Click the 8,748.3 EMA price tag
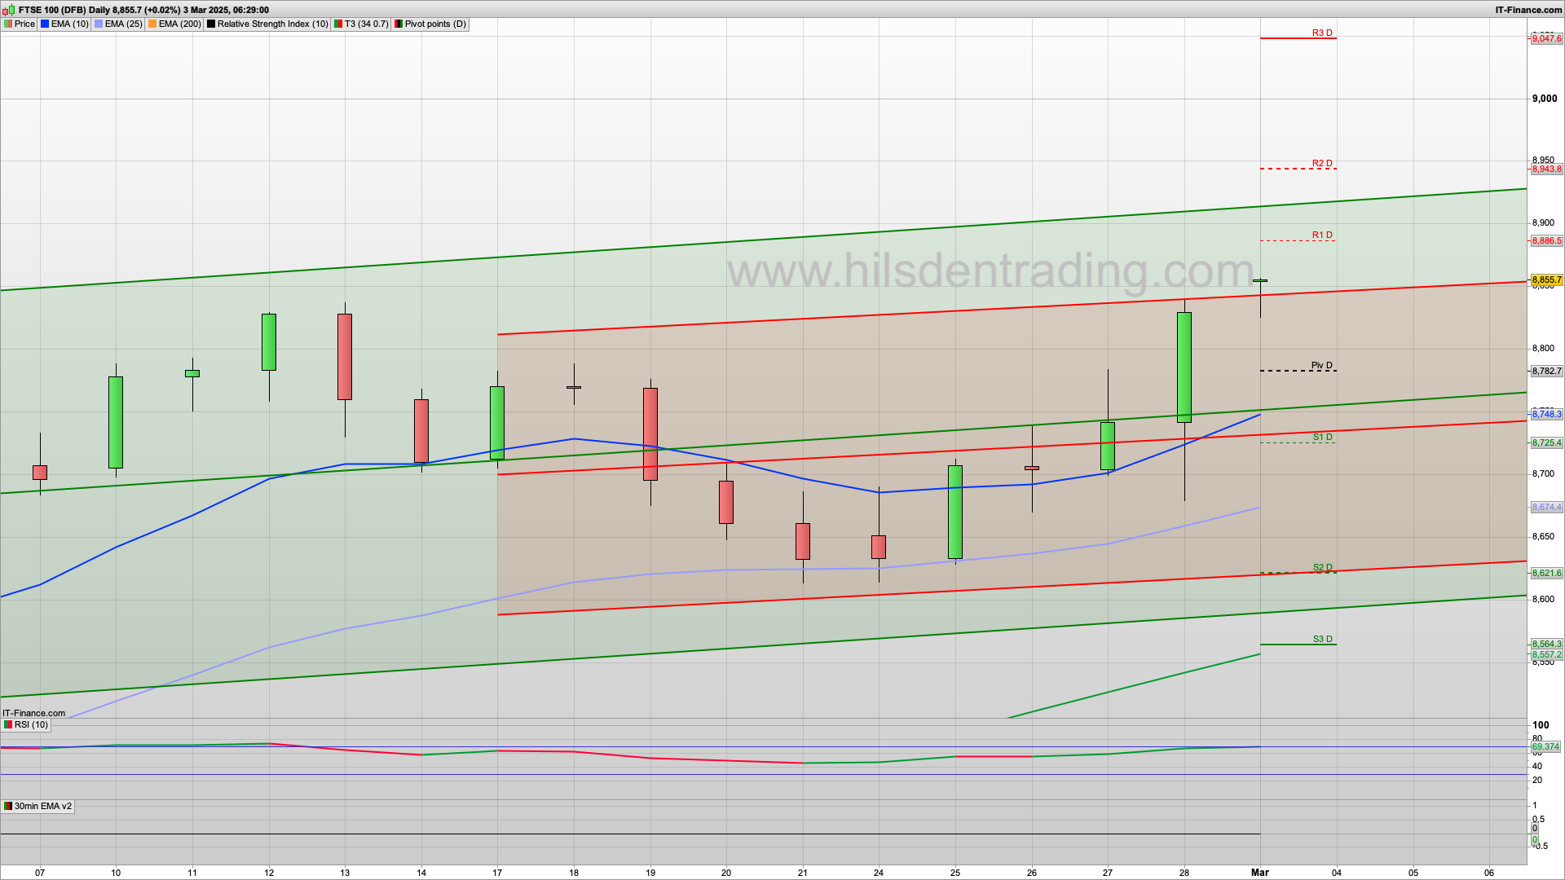Viewport: 1565px width, 880px height. [1546, 415]
